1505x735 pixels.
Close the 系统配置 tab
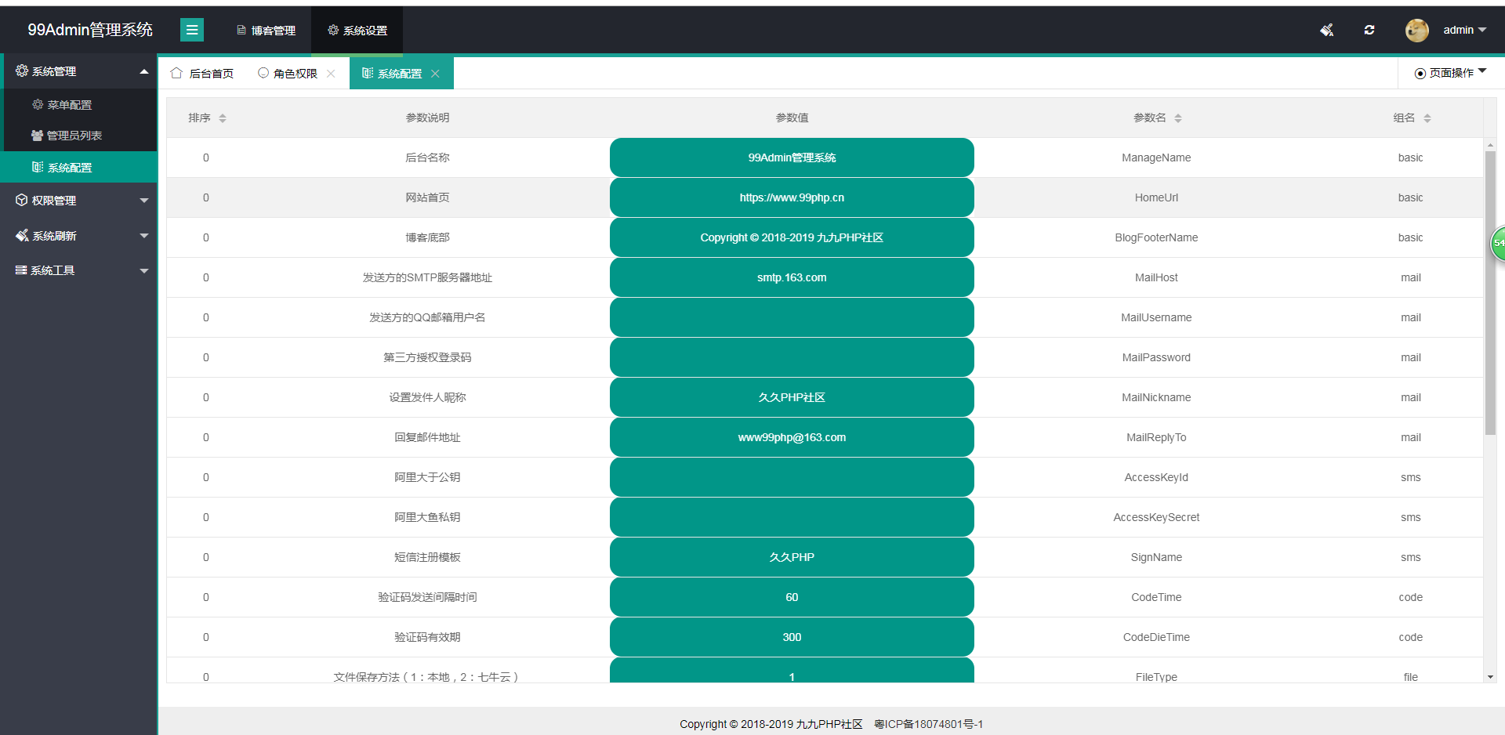435,74
